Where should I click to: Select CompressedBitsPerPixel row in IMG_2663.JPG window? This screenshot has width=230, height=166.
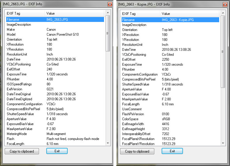tap(55, 109)
